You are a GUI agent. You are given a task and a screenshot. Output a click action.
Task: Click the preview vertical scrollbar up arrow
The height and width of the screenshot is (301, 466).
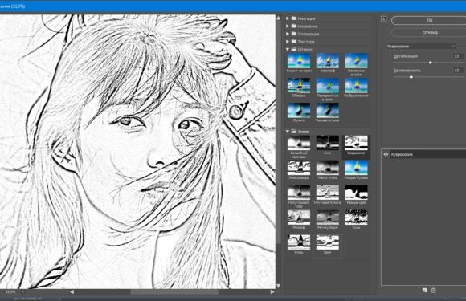[x=279, y=18]
